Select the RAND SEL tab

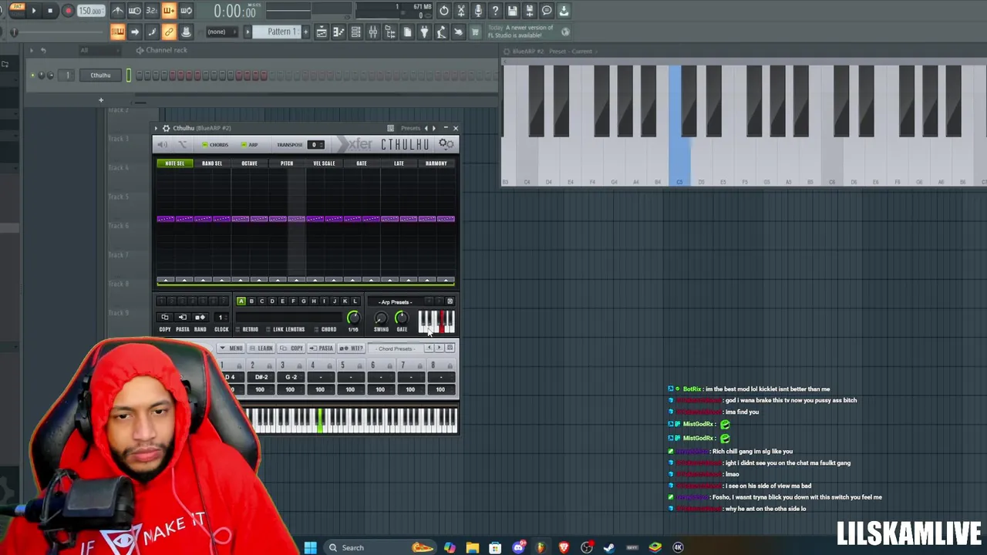(x=212, y=163)
